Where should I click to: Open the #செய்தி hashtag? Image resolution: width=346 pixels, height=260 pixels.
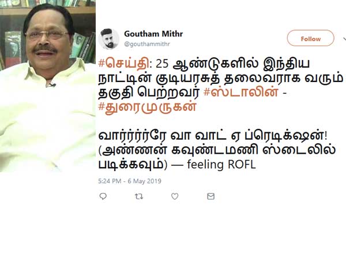[x=124, y=64]
